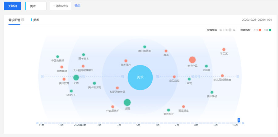The height and width of the screenshot is (137, 278).
Task: Open the 需求图谱 tab
Action: point(14,20)
